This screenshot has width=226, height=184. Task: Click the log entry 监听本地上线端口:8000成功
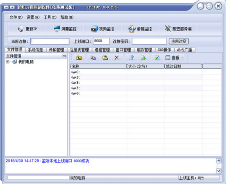tap(66, 161)
